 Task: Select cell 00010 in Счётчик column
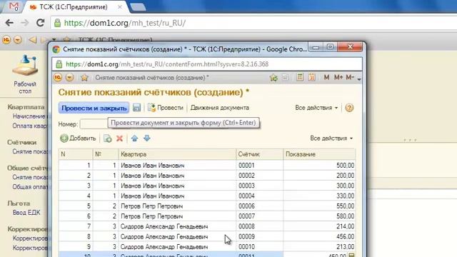[x=259, y=247]
